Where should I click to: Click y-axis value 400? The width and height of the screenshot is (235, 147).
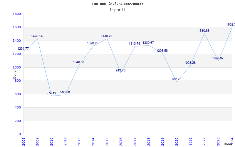click(x=18, y=108)
